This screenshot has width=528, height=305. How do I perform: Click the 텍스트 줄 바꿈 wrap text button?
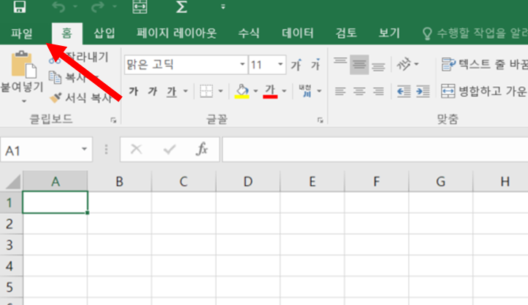click(x=484, y=64)
